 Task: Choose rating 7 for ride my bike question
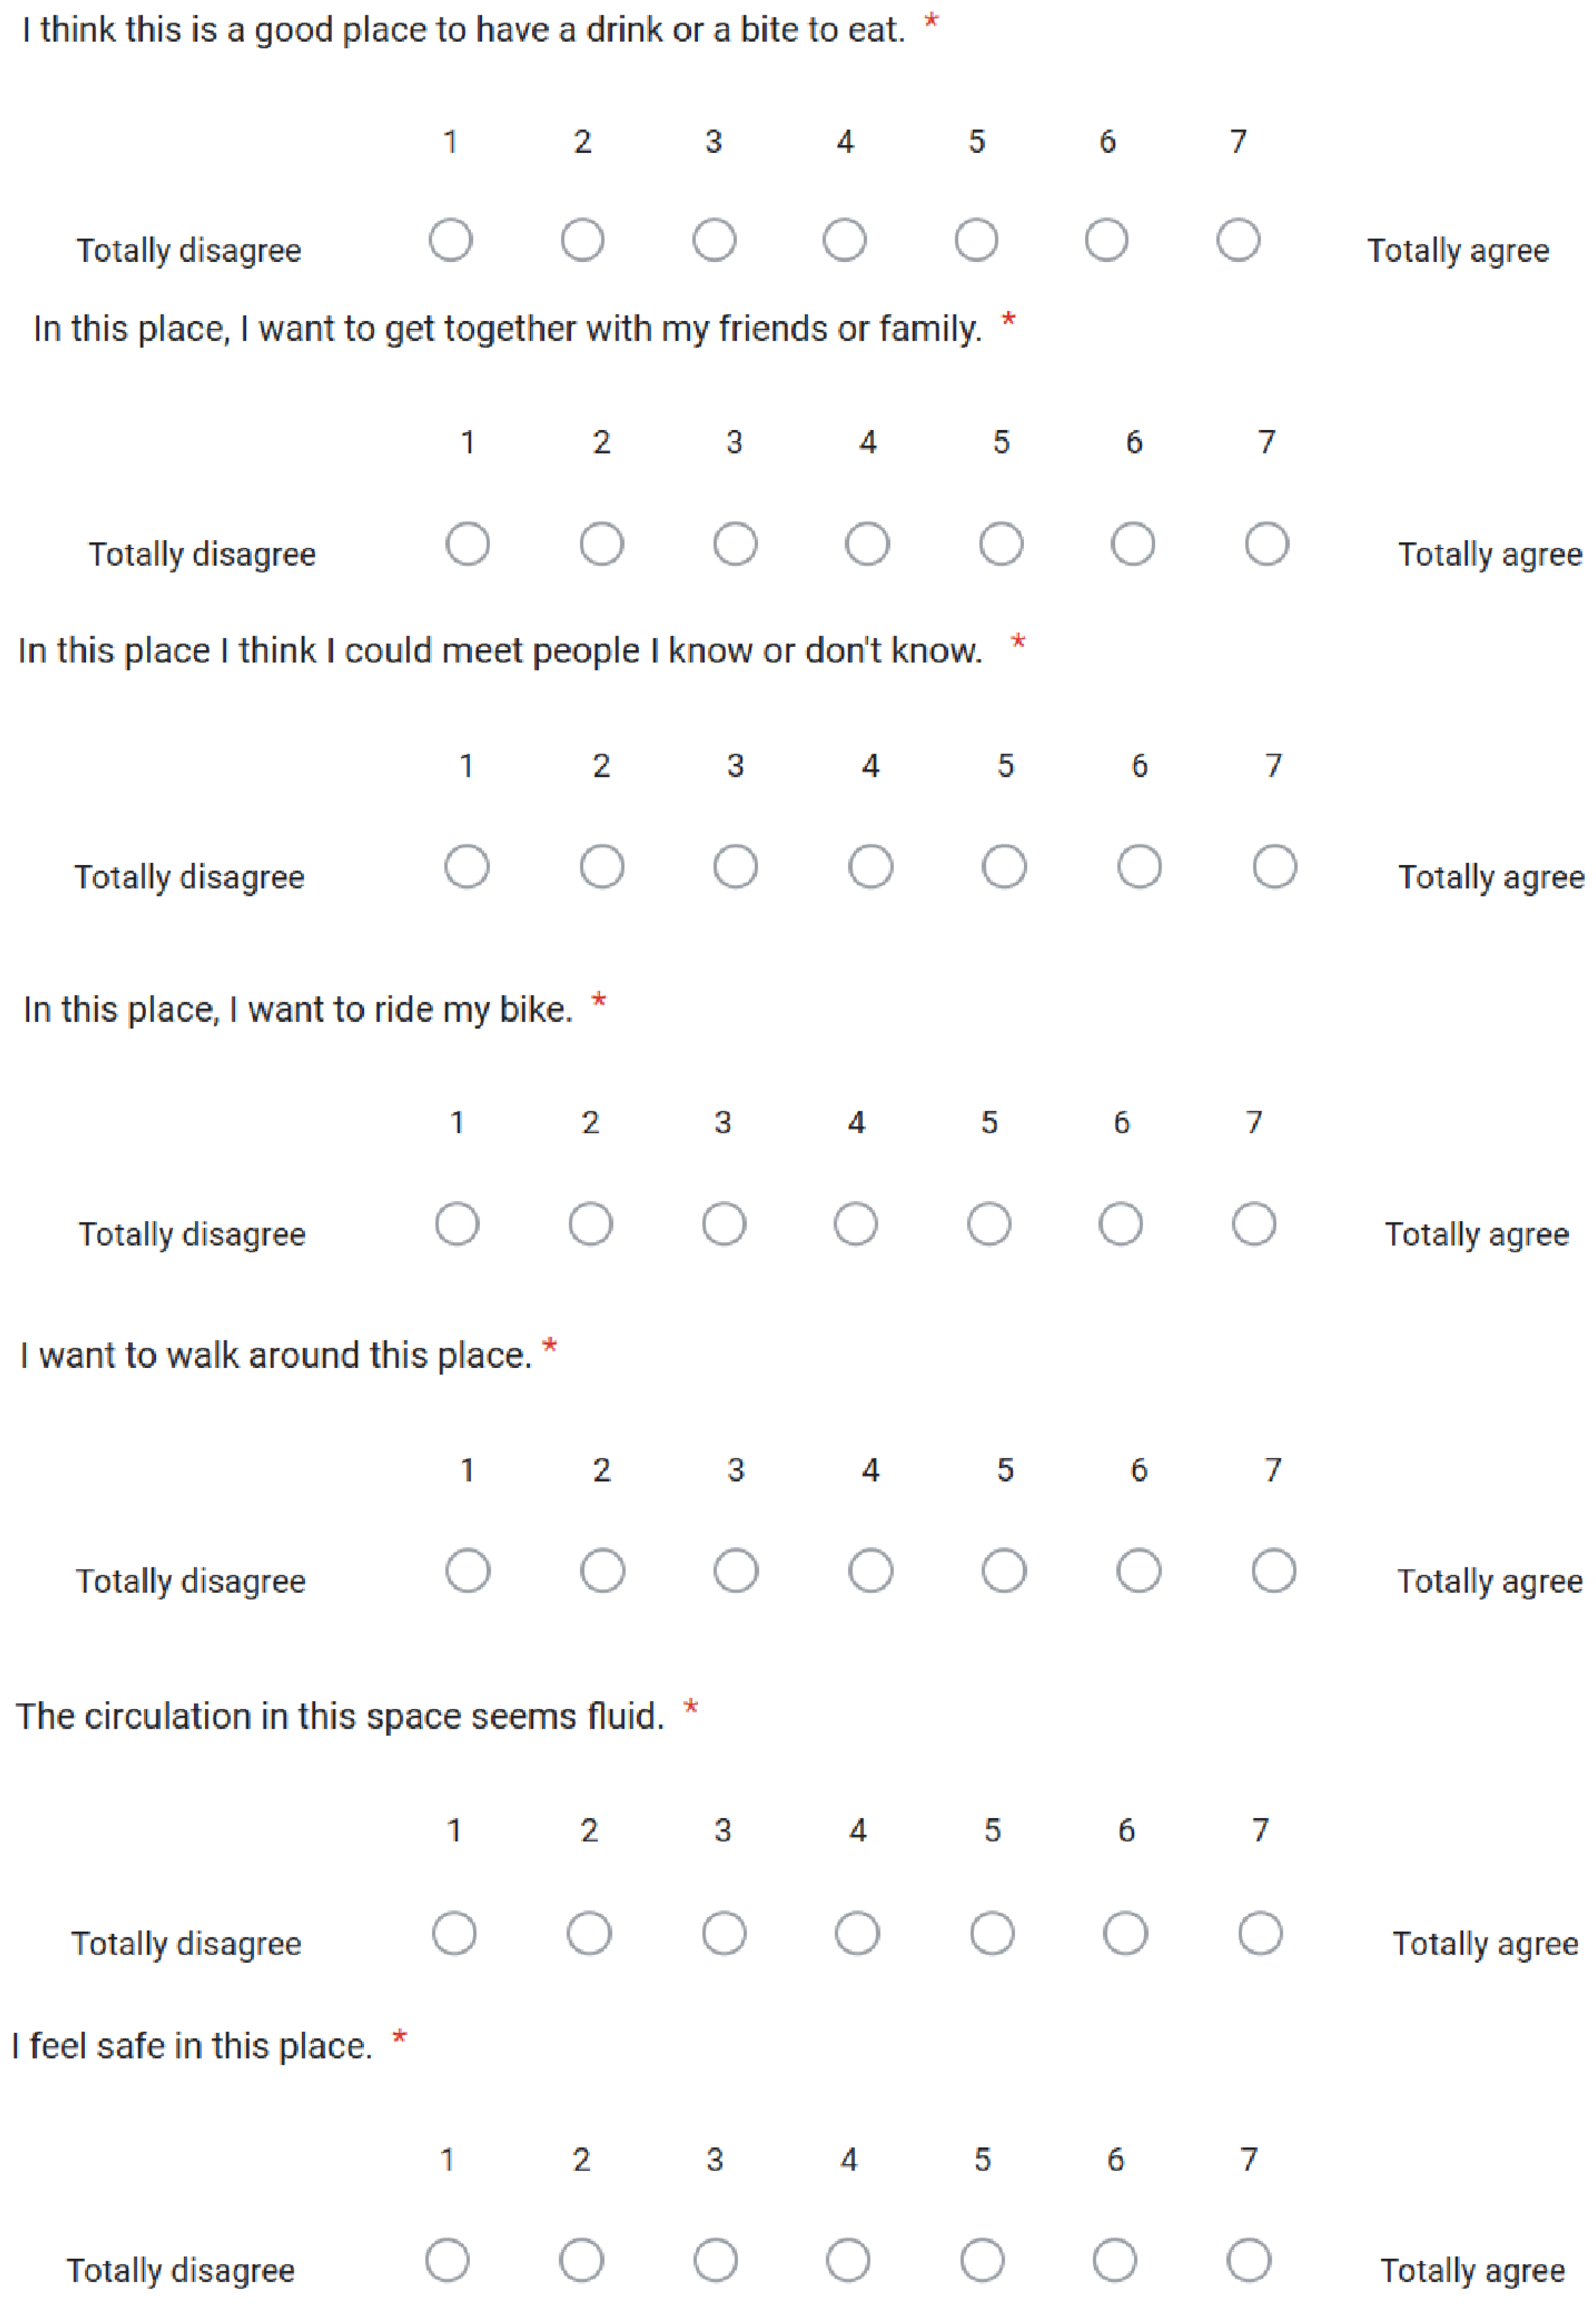[x=1254, y=1224]
